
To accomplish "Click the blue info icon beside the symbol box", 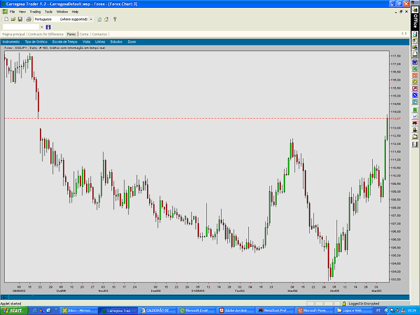I will (48, 27).
